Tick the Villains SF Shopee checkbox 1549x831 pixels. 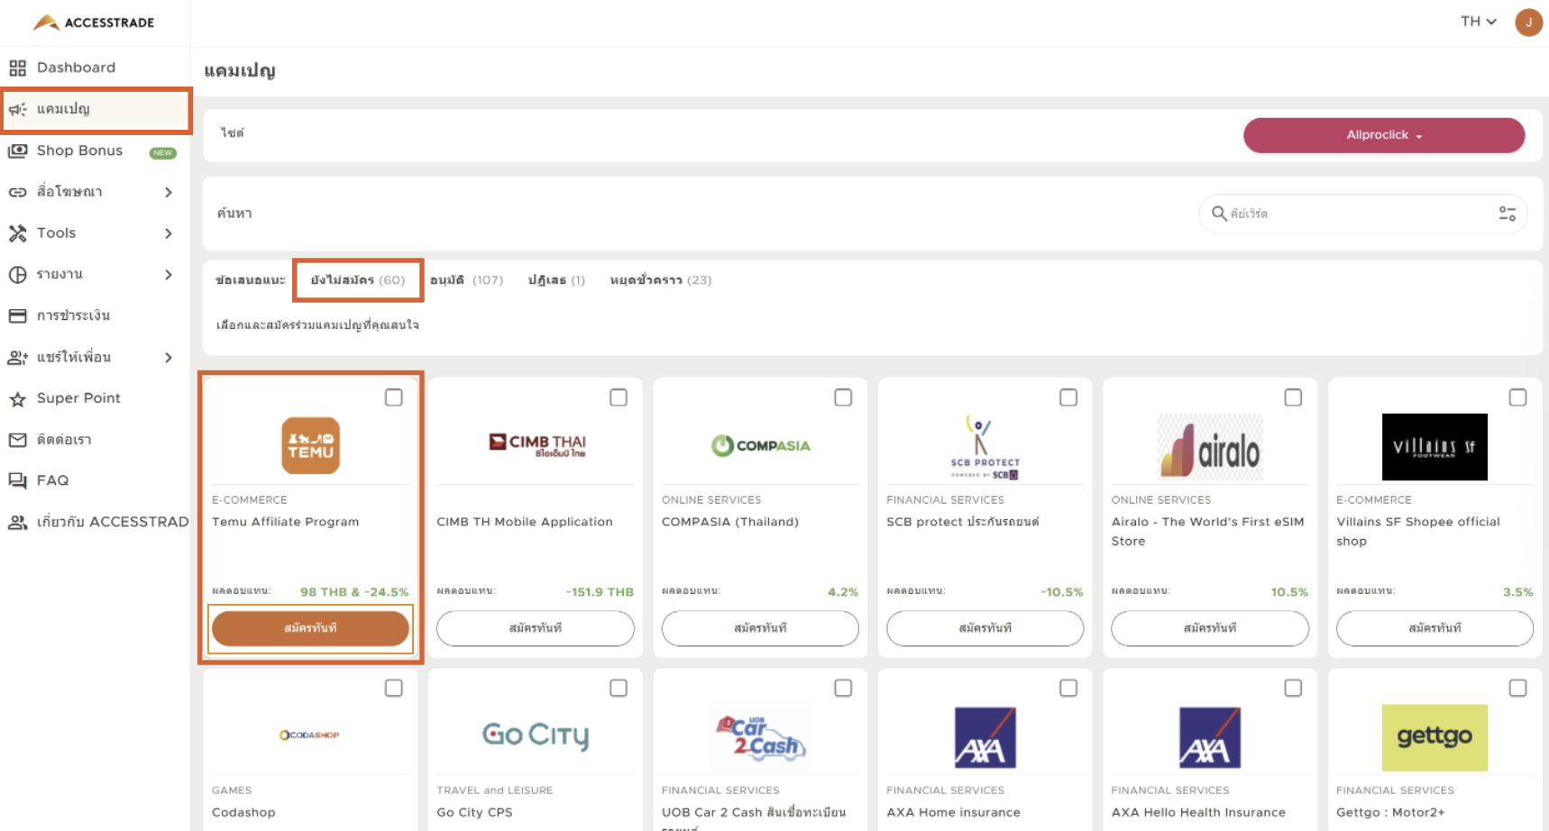tap(1518, 397)
